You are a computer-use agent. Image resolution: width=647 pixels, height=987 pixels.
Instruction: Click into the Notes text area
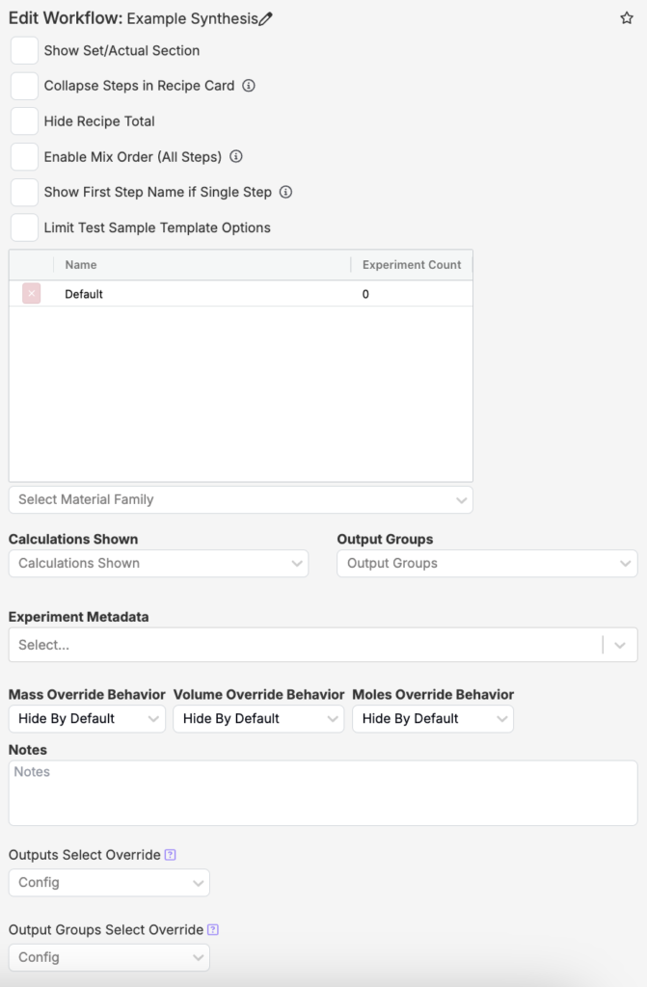pyautogui.click(x=322, y=792)
